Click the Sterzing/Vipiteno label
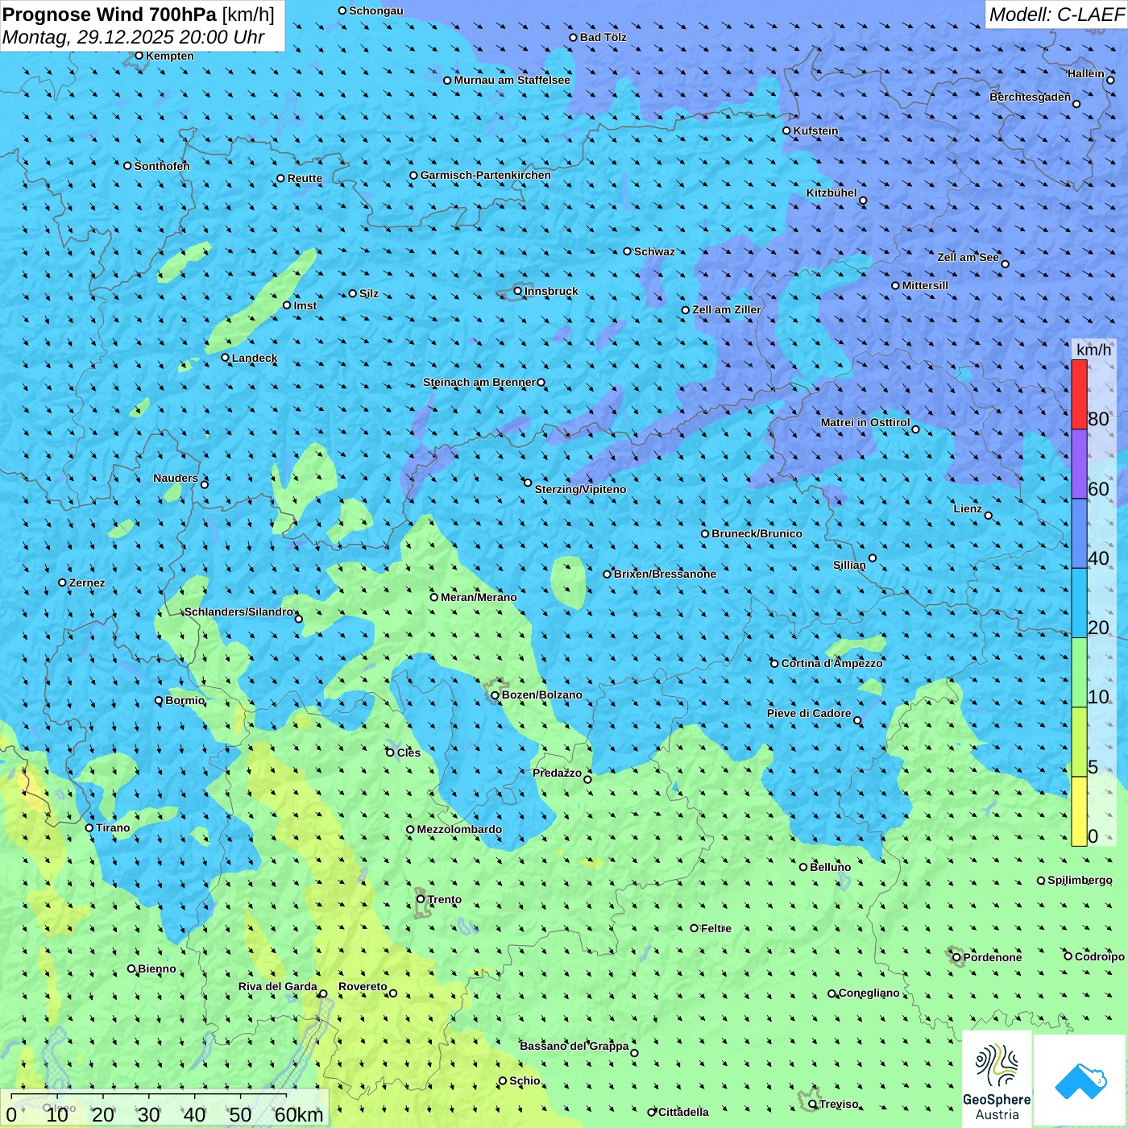The height and width of the screenshot is (1128, 1128). click(580, 489)
